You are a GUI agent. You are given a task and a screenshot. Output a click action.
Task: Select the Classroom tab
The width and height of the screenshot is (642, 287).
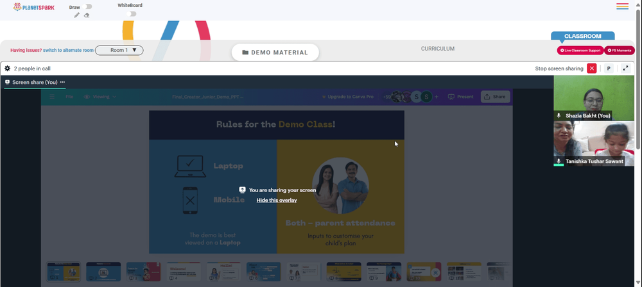pos(583,36)
